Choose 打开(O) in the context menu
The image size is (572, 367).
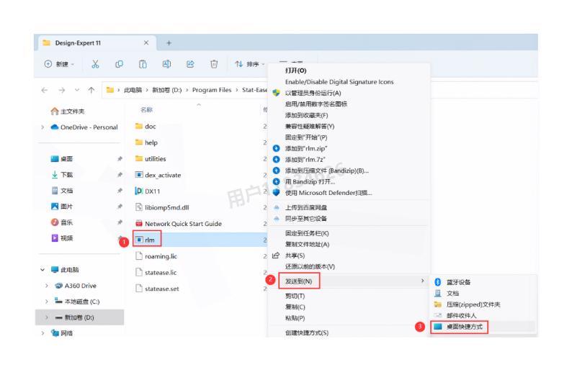pos(296,71)
